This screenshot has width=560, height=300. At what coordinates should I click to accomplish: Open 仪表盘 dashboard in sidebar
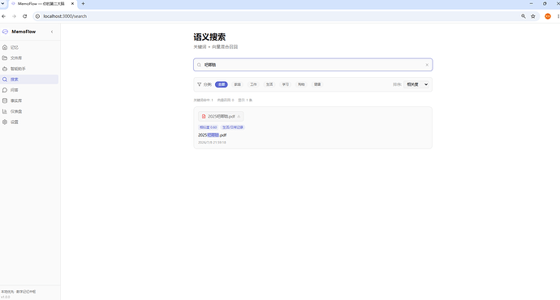29,111
